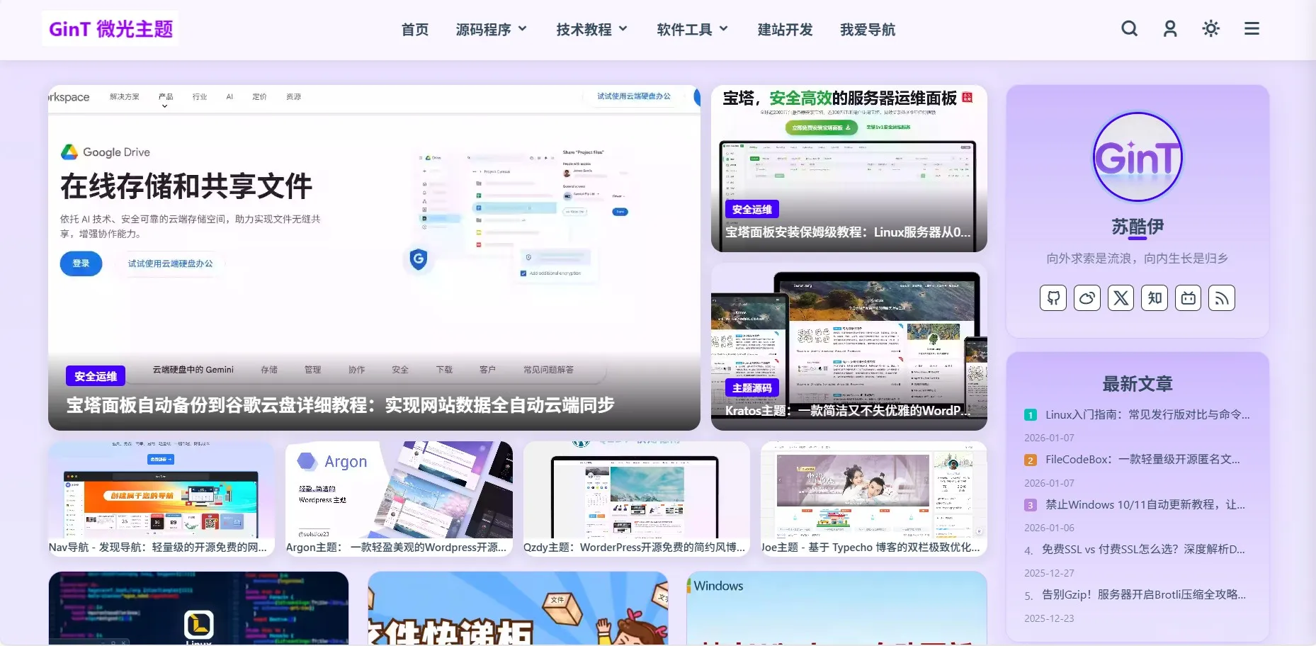Screen dimensions: 1316x646
Task: Click the date 2025-12-23
Action: [x=1049, y=618]
